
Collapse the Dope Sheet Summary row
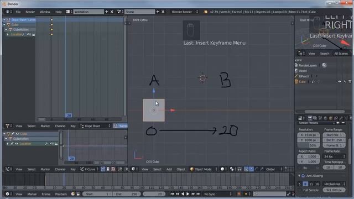[4, 20]
